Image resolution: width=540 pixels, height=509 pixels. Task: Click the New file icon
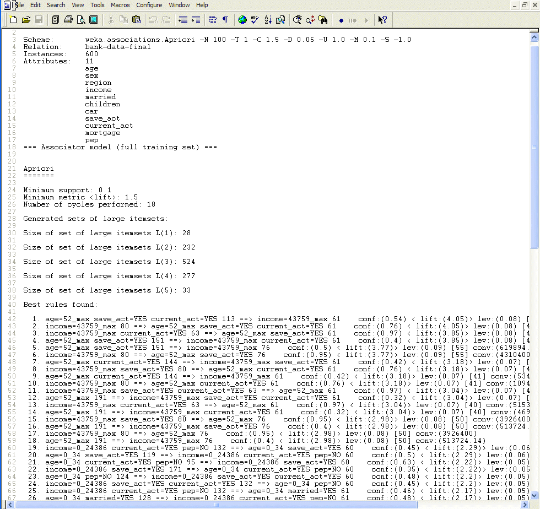tap(13, 20)
